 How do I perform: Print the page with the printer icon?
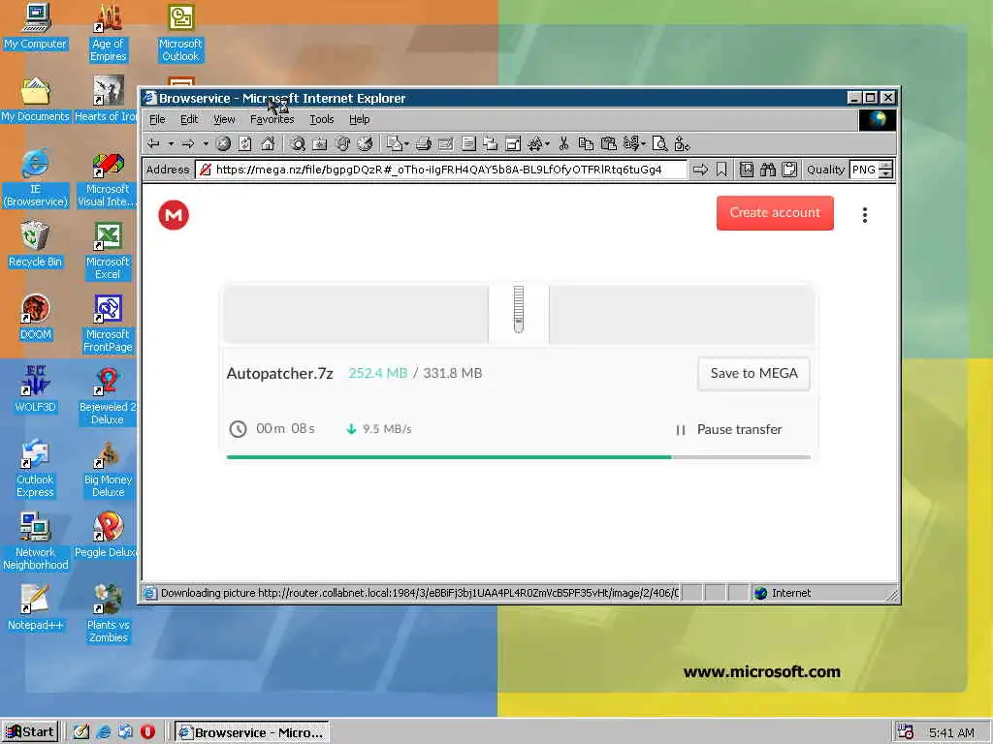(424, 144)
